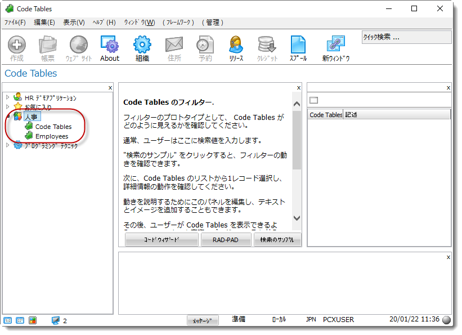Open the リソース person icon
462x335 pixels.
pos(236,44)
